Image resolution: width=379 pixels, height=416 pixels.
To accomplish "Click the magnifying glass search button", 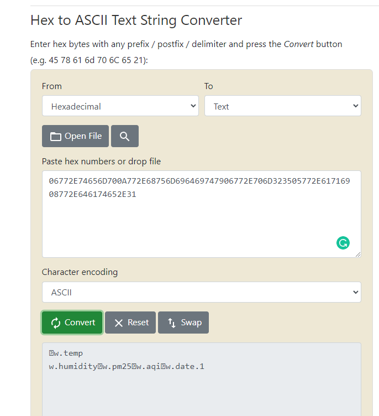I will pos(125,136).
